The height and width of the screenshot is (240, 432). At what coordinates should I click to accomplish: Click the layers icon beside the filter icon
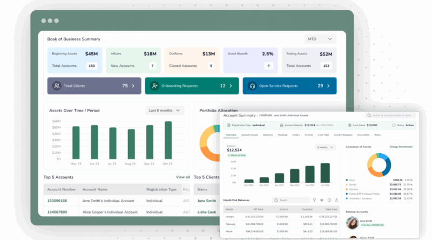322,200
